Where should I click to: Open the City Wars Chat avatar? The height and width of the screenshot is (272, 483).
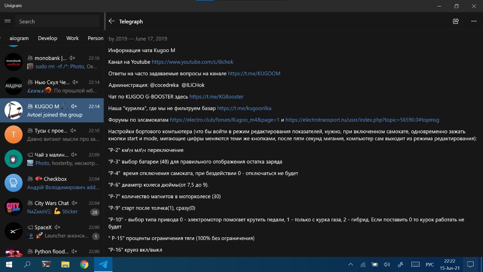click(x=14, y=207)
